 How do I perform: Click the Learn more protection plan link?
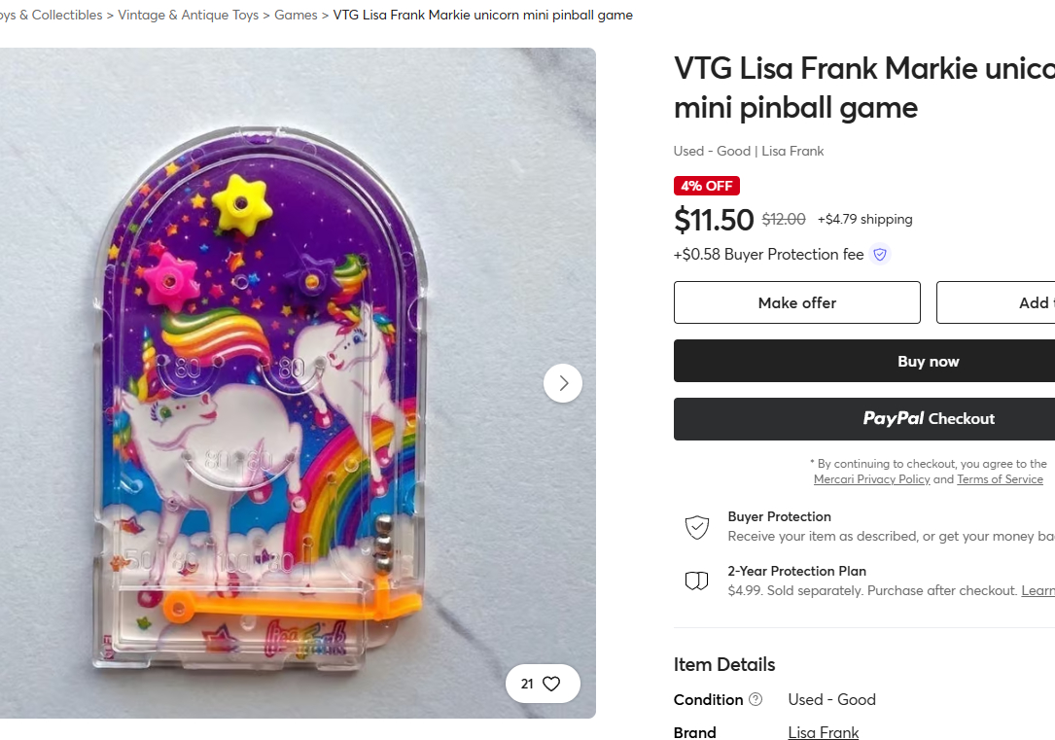point(1037,591)
